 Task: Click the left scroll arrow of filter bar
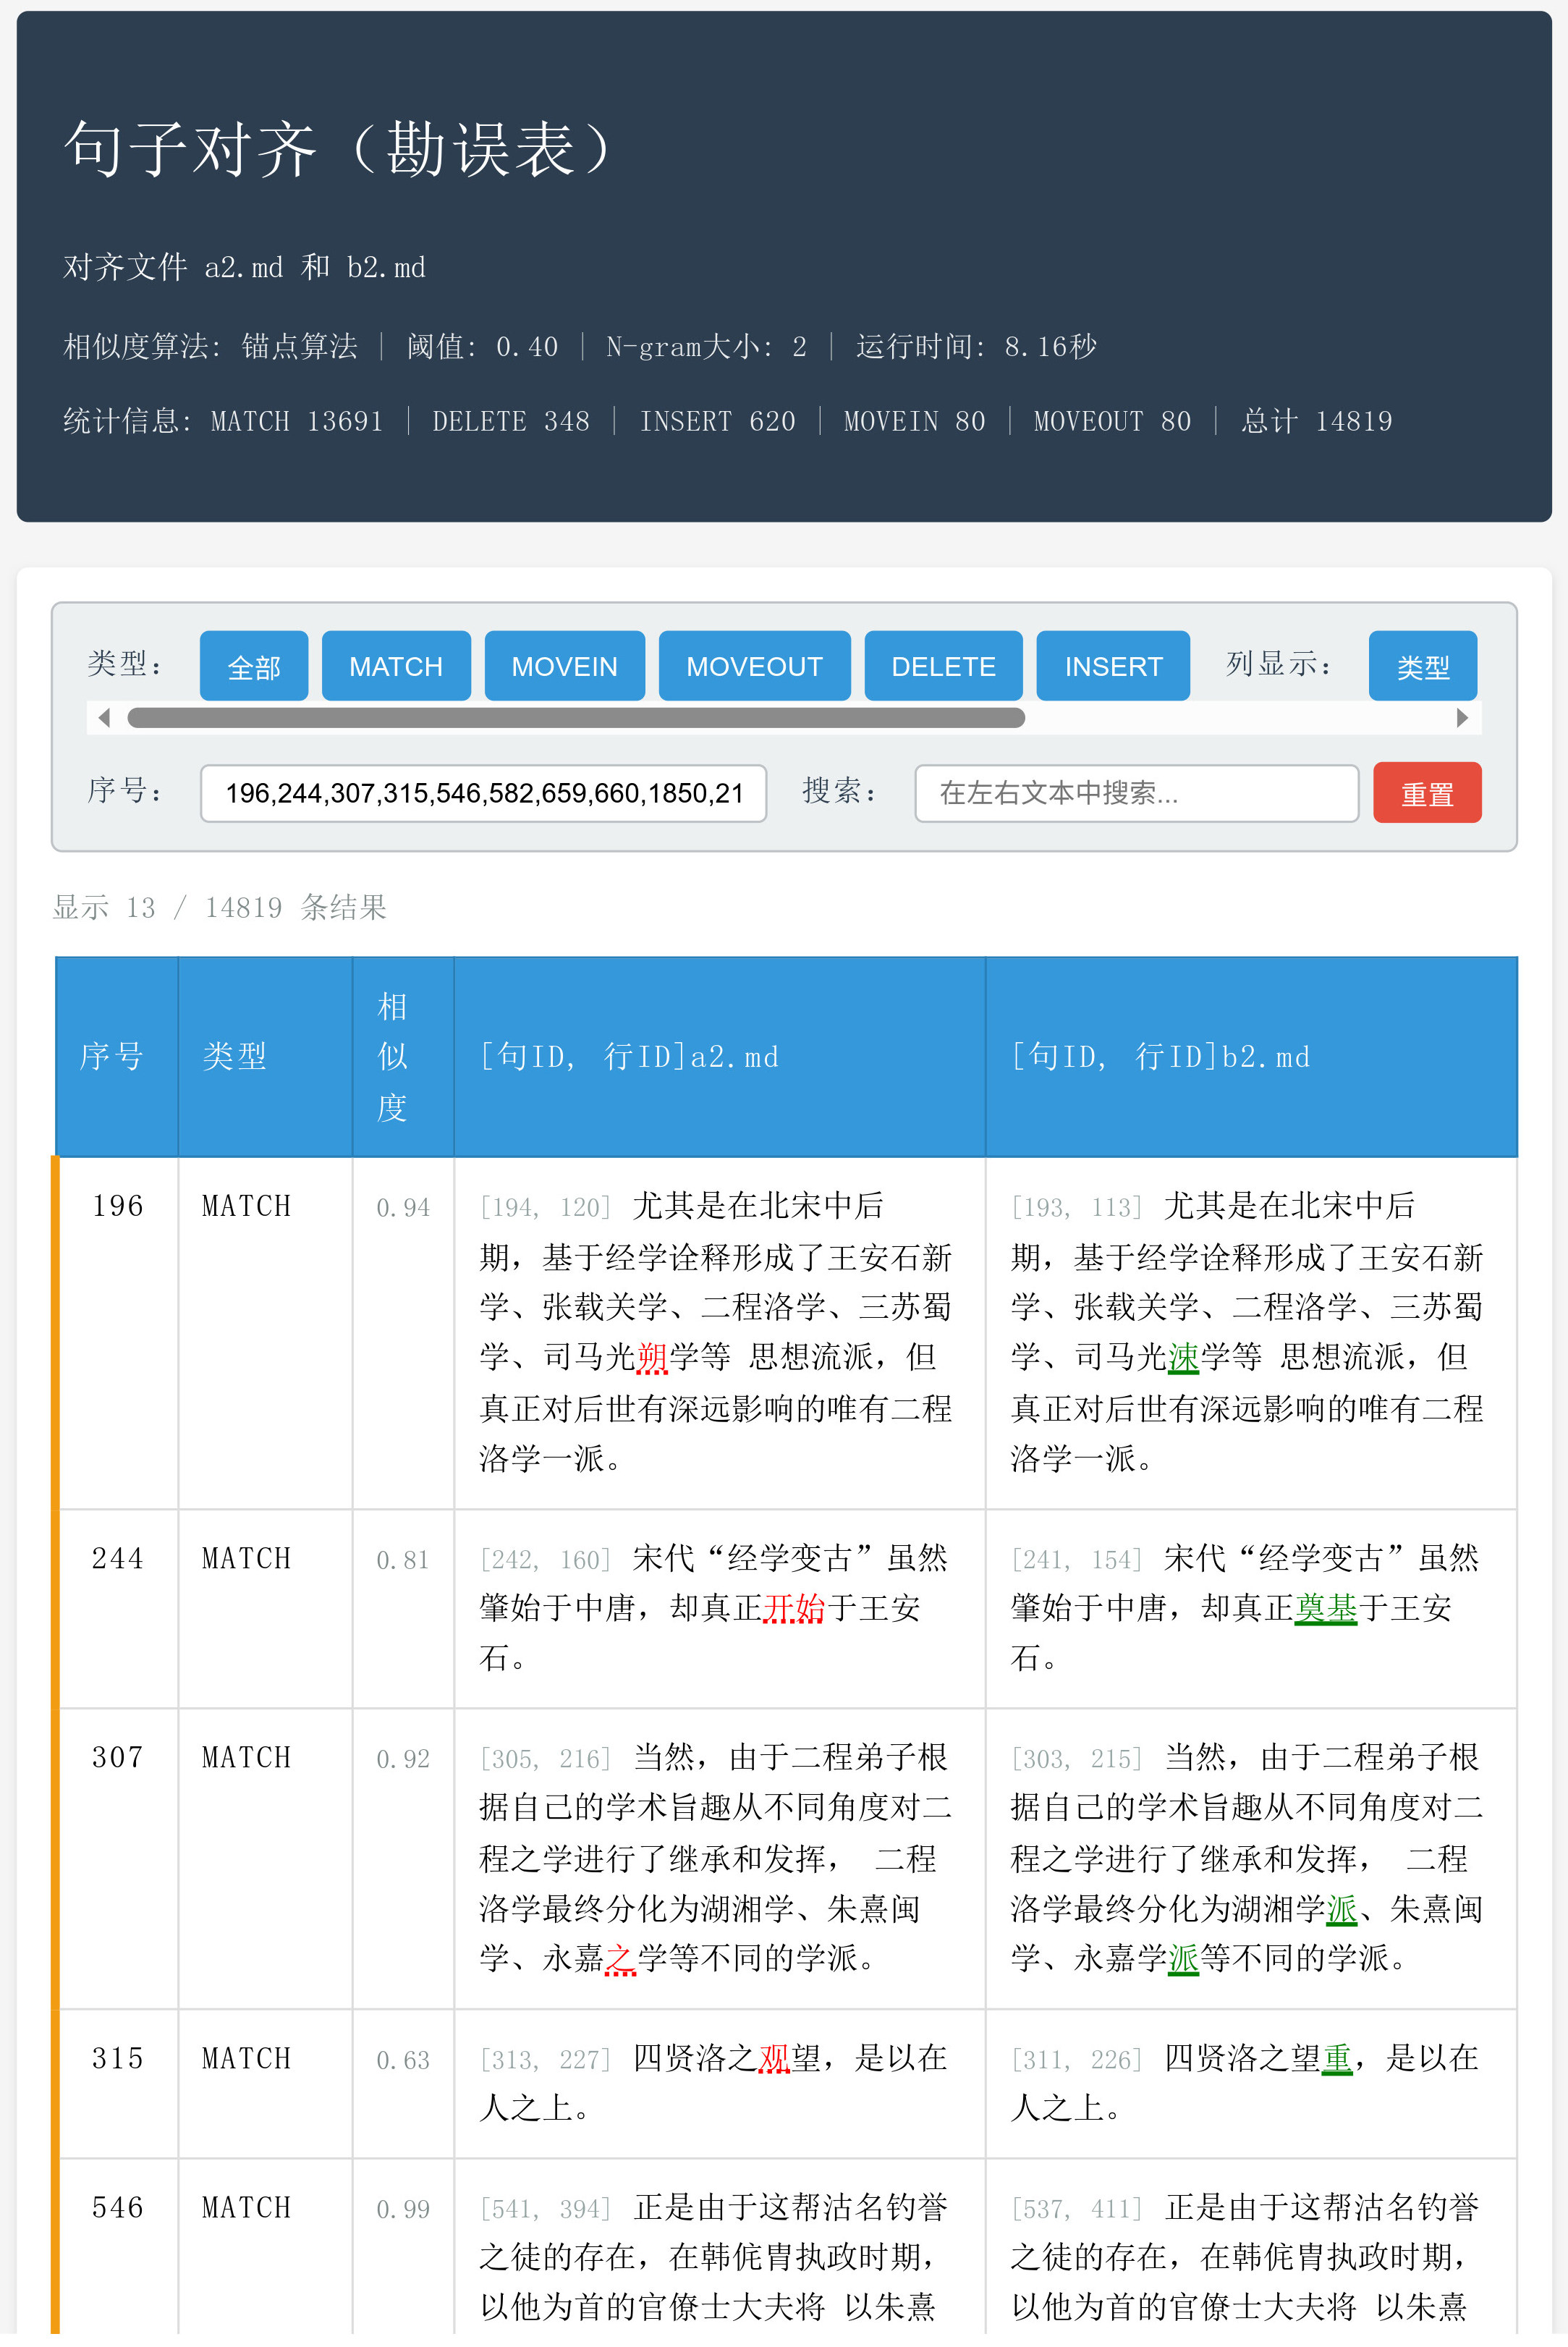tap(104, 718)
